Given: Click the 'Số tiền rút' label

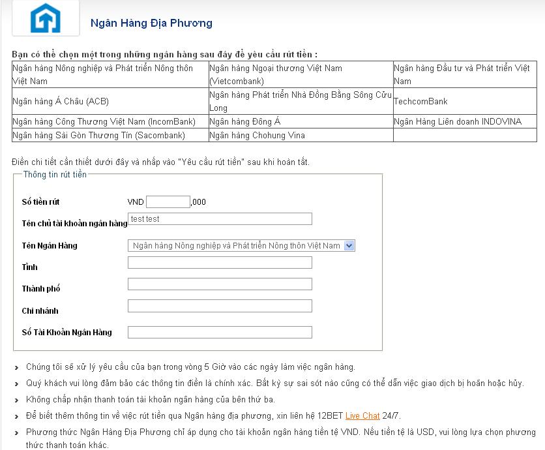Looking at the screenshot, I should 40,202.
